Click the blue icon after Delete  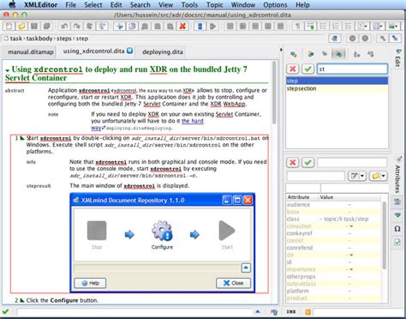tap(200, 27)
